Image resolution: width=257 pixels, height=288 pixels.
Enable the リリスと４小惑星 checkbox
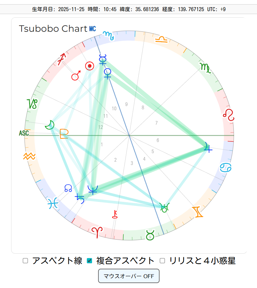click(x=162, y=261)
